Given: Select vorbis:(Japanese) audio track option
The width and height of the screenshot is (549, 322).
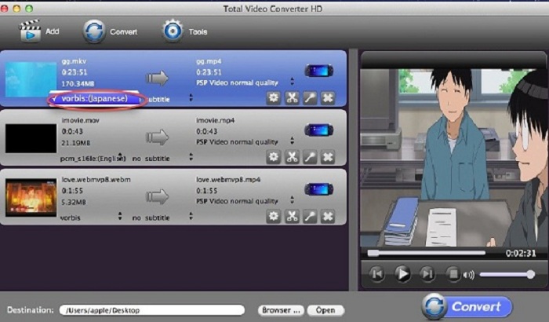Looking at the screenshot, I should click(x=95, y=99).
